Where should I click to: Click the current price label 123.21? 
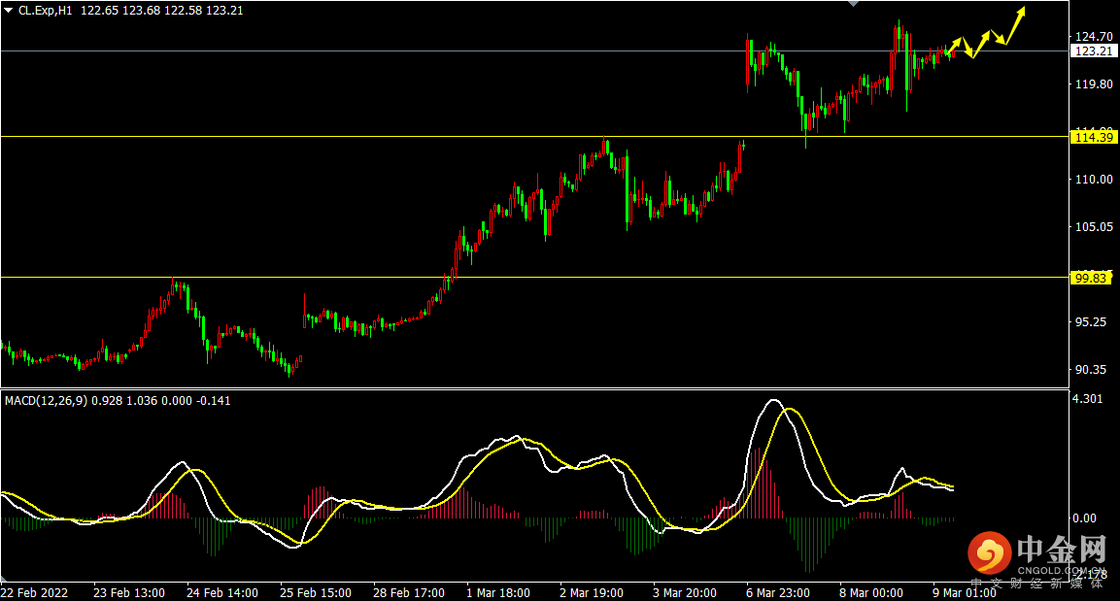point(1094,50)
